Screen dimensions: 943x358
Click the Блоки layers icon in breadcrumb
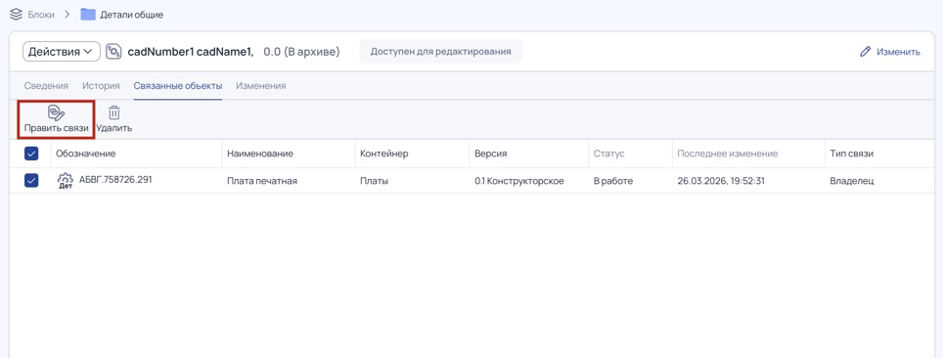pyautogui.click(x=17, y=15)
